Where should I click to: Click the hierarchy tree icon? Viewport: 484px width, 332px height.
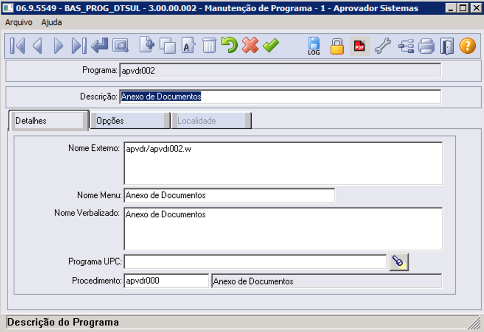click(x=406, y=46)
